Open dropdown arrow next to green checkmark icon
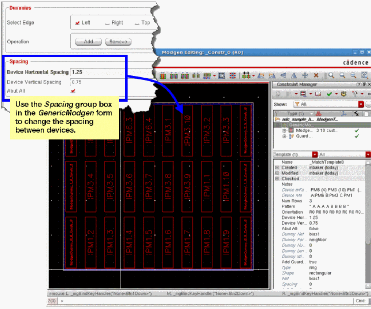Screen dimensions: 371x309 (336, 94)
